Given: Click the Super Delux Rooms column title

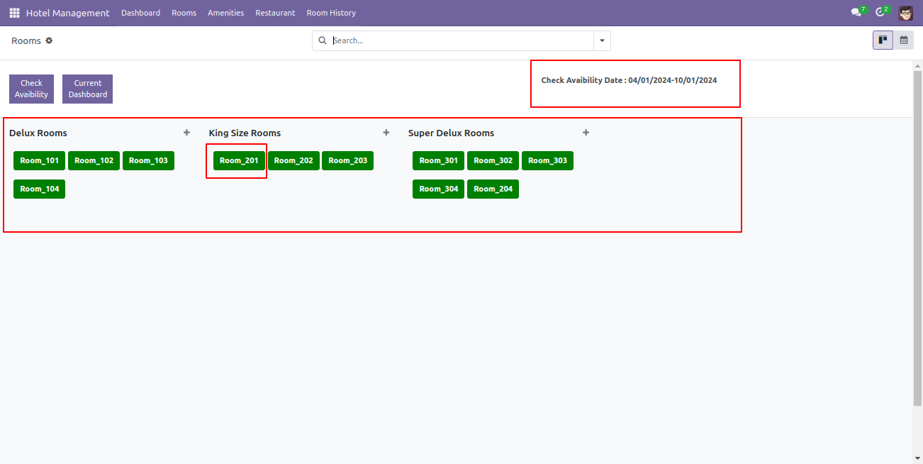Looking at the screenshot, I should click(x=452, y=133).
